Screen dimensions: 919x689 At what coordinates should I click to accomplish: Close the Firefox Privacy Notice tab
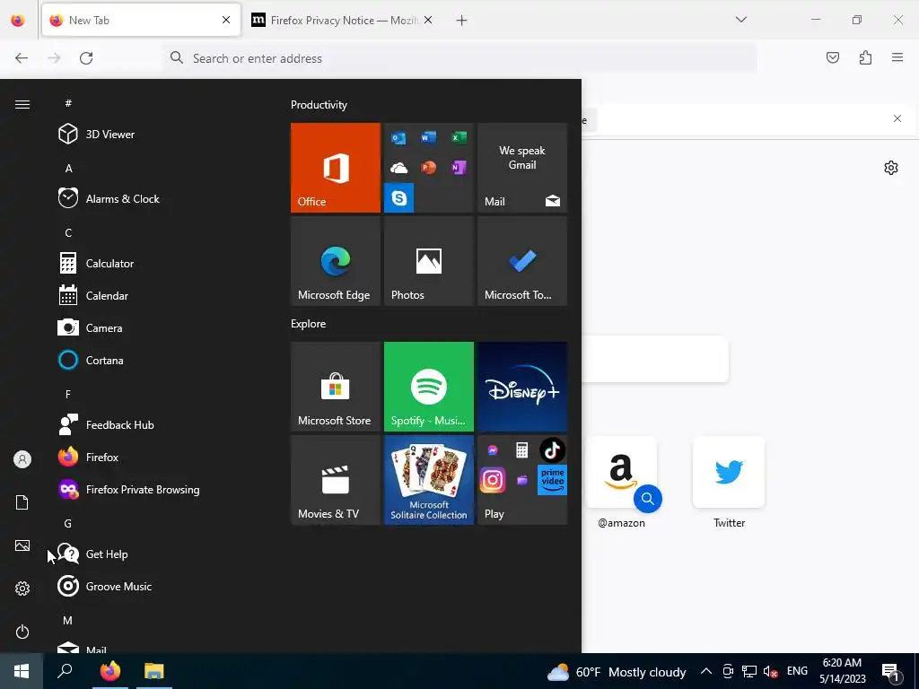[x=428, y=20]
